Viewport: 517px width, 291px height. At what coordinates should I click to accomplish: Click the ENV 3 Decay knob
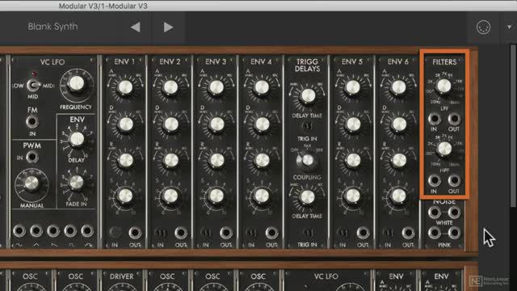point(216,124)
